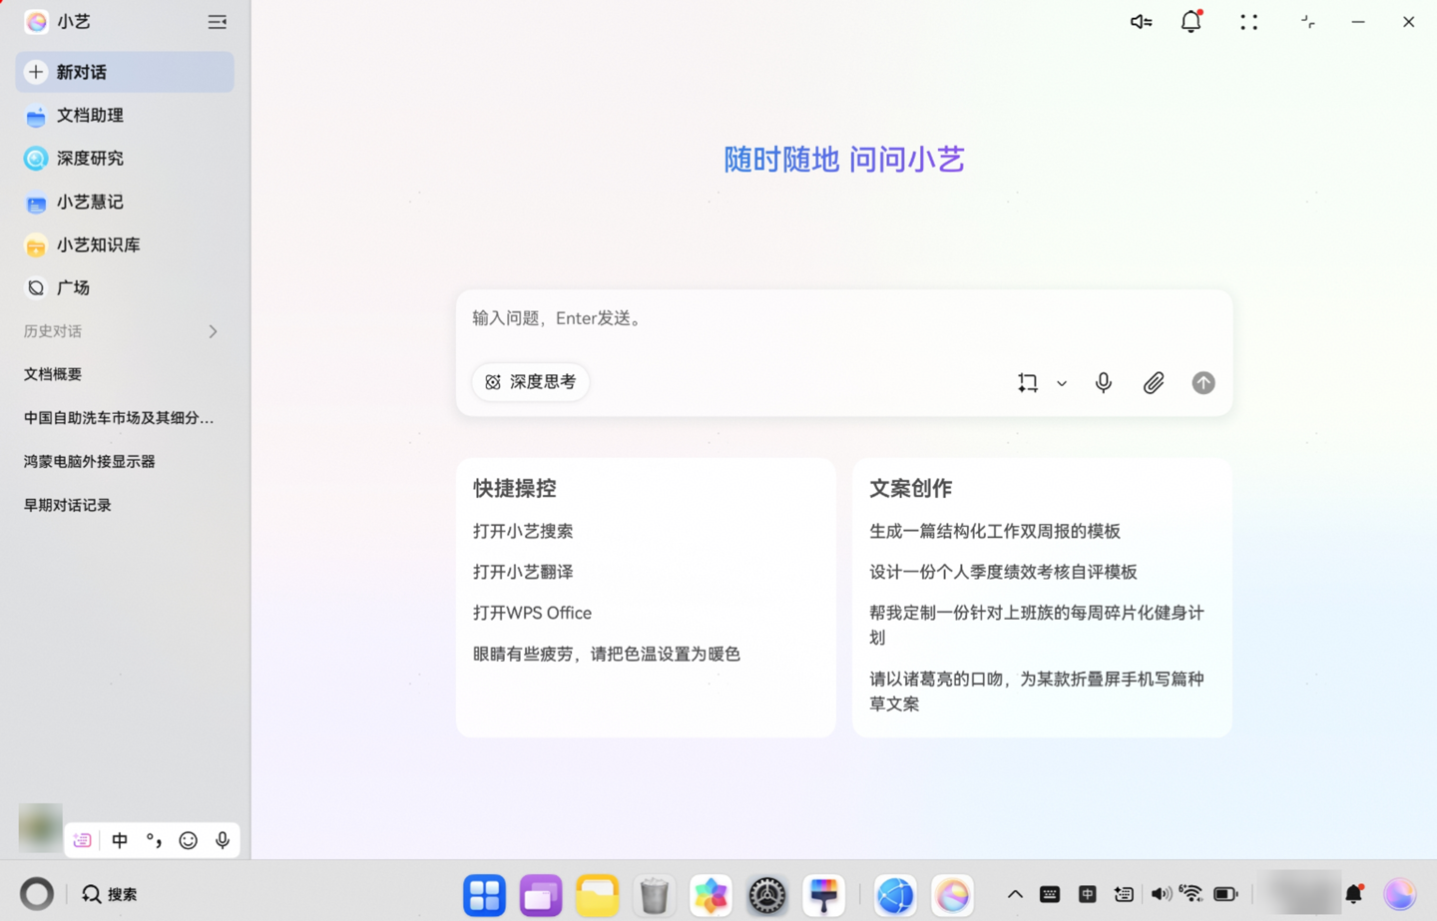The image size is (1437, 921).
Task: Click the screenshot capture icon in input bar
Action: [1027, 382]
